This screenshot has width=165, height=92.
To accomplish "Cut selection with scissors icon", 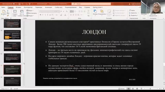I will coord(8,11).
